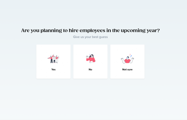Click the woman waving illustration
187x120 pixels.
(x=91, y=59)
